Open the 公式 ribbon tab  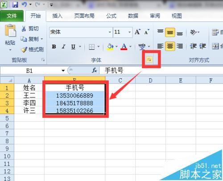(x=111, y=16)
